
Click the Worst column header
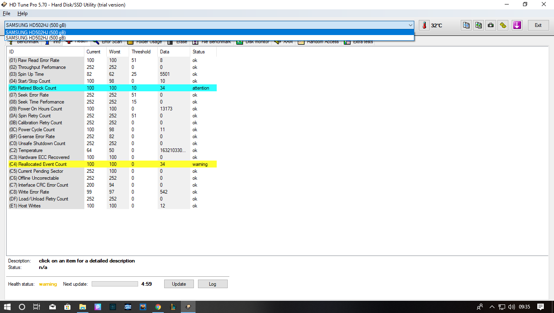(118, 52)
